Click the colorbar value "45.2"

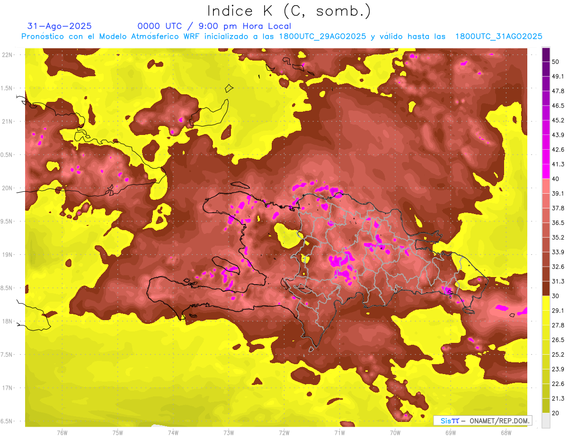pyautogui.click(x=559, y=120)
